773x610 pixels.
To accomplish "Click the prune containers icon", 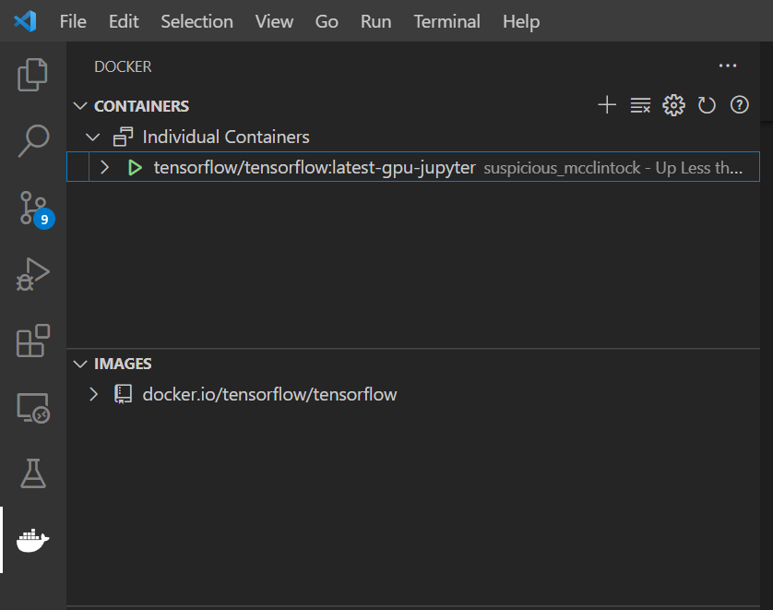I will point(640,105).
